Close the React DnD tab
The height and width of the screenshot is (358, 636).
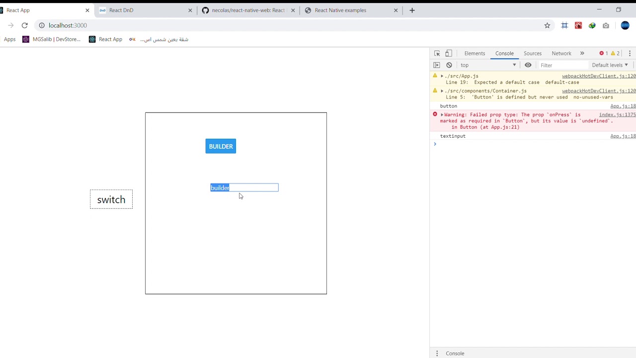tap(190, 10)
